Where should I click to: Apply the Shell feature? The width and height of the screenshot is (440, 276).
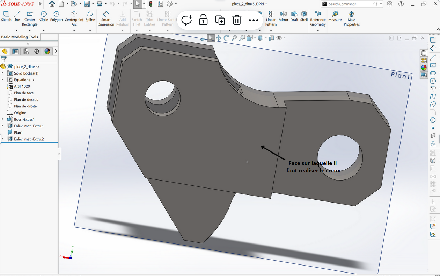coord(304,16)
